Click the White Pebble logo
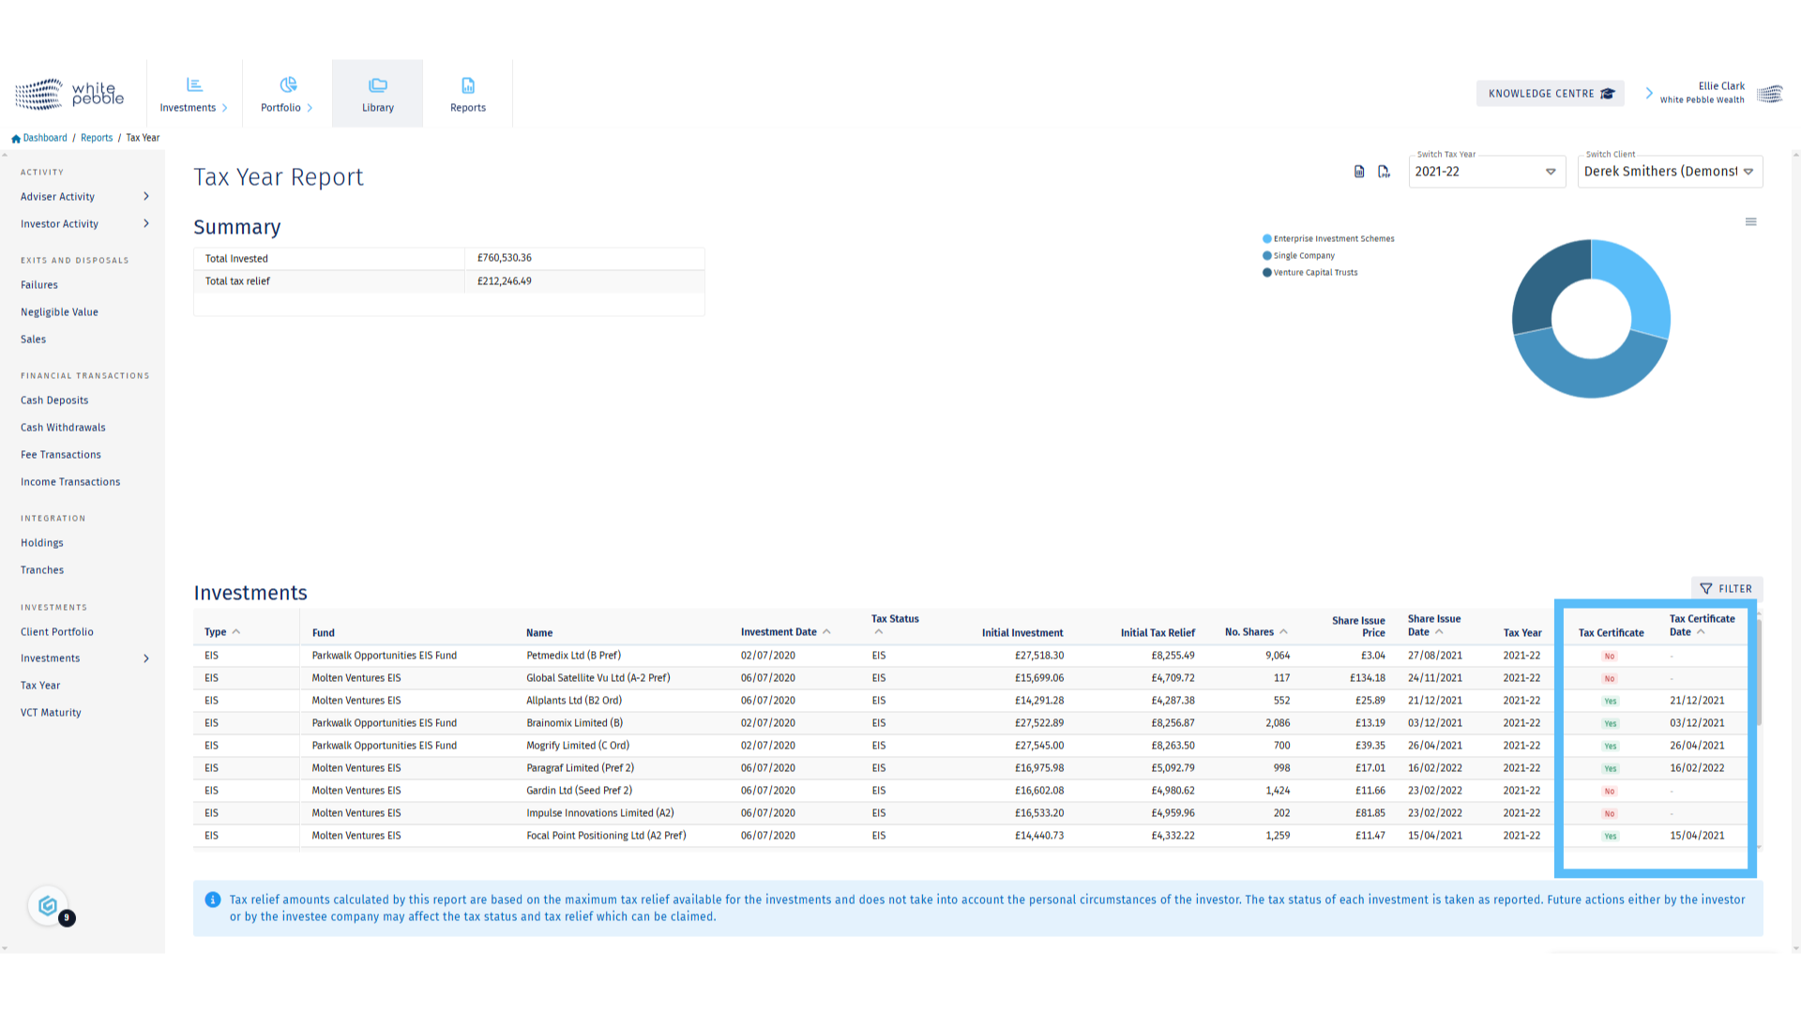Image resolution: width=1801 pixels, height=1013 pixels. [69, 94]
